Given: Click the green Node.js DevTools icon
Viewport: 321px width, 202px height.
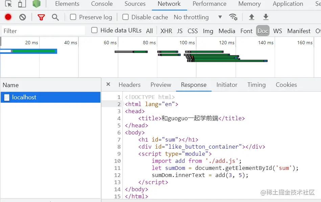Looking at the screenshot, I should tap(37, 3).
